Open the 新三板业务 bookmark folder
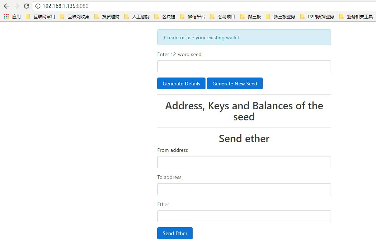The width and height of the screenshot is (376, 249). 281,16
